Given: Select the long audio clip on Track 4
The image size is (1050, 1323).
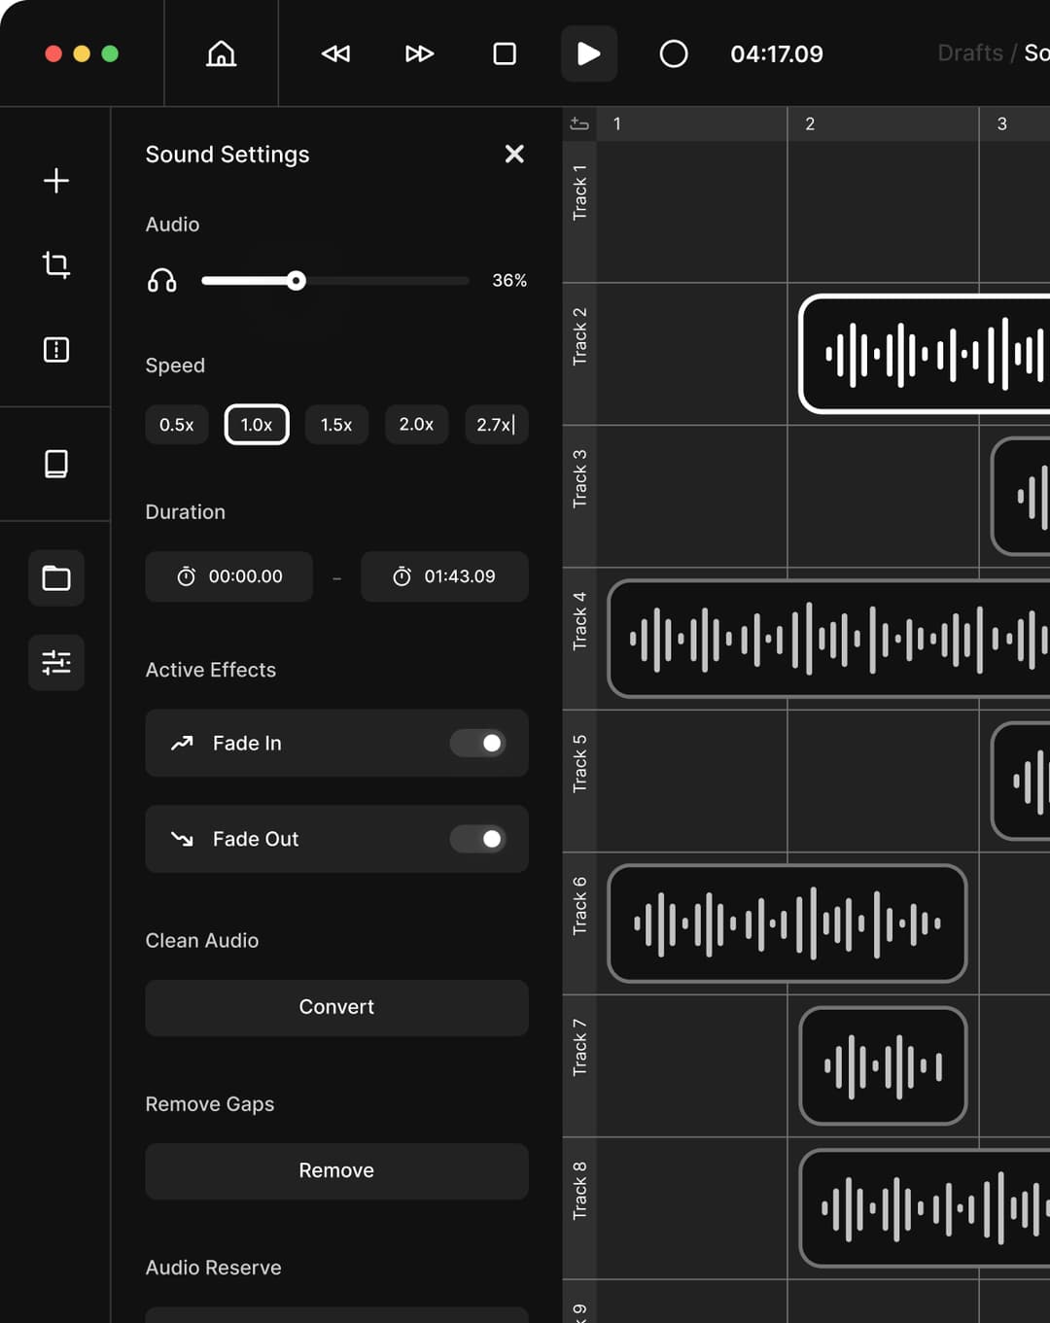Looking at the screenshot, I should tap(828, 639).
